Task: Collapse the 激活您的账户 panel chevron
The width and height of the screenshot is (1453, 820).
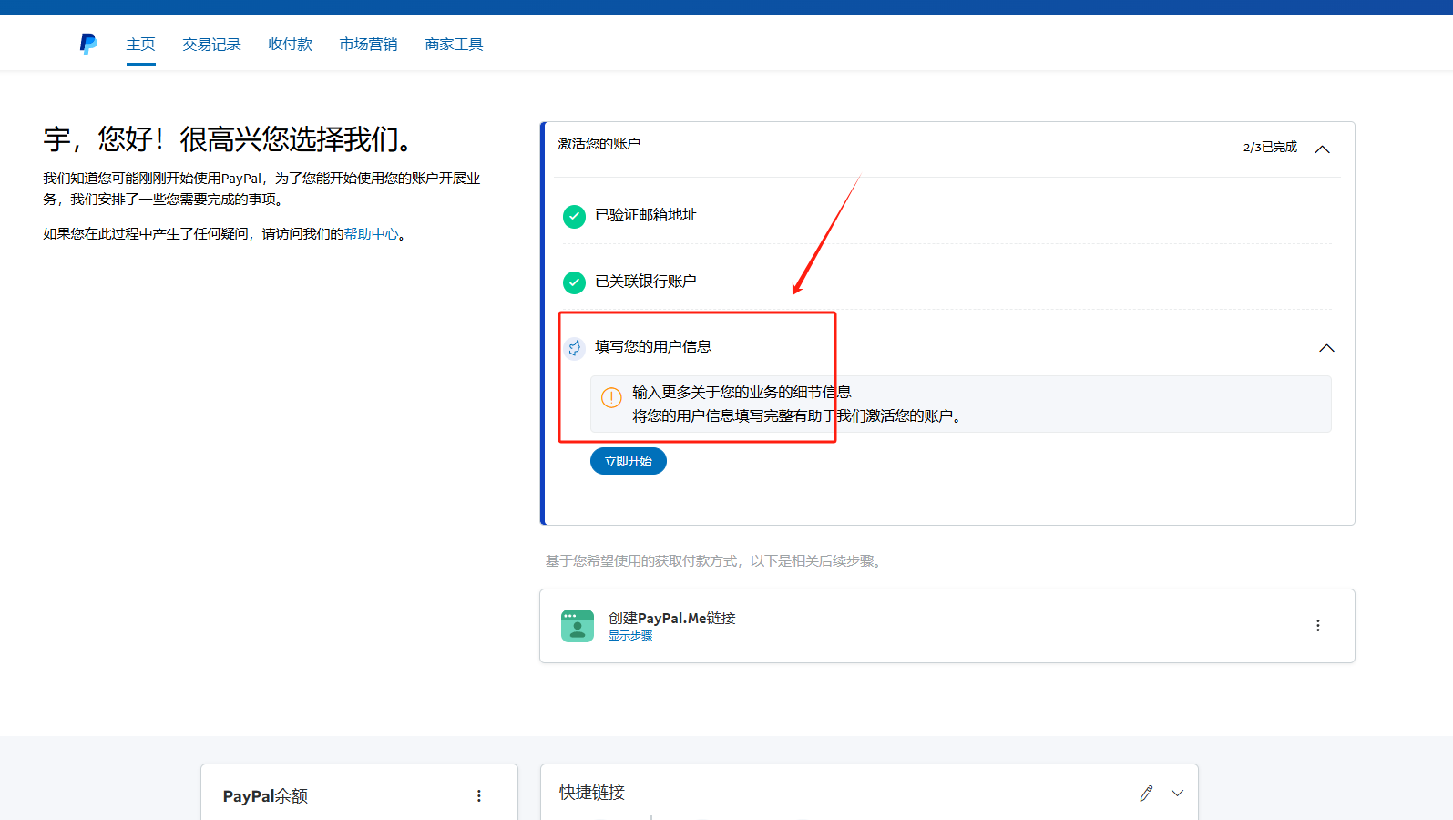Action: click(1322, 149)
